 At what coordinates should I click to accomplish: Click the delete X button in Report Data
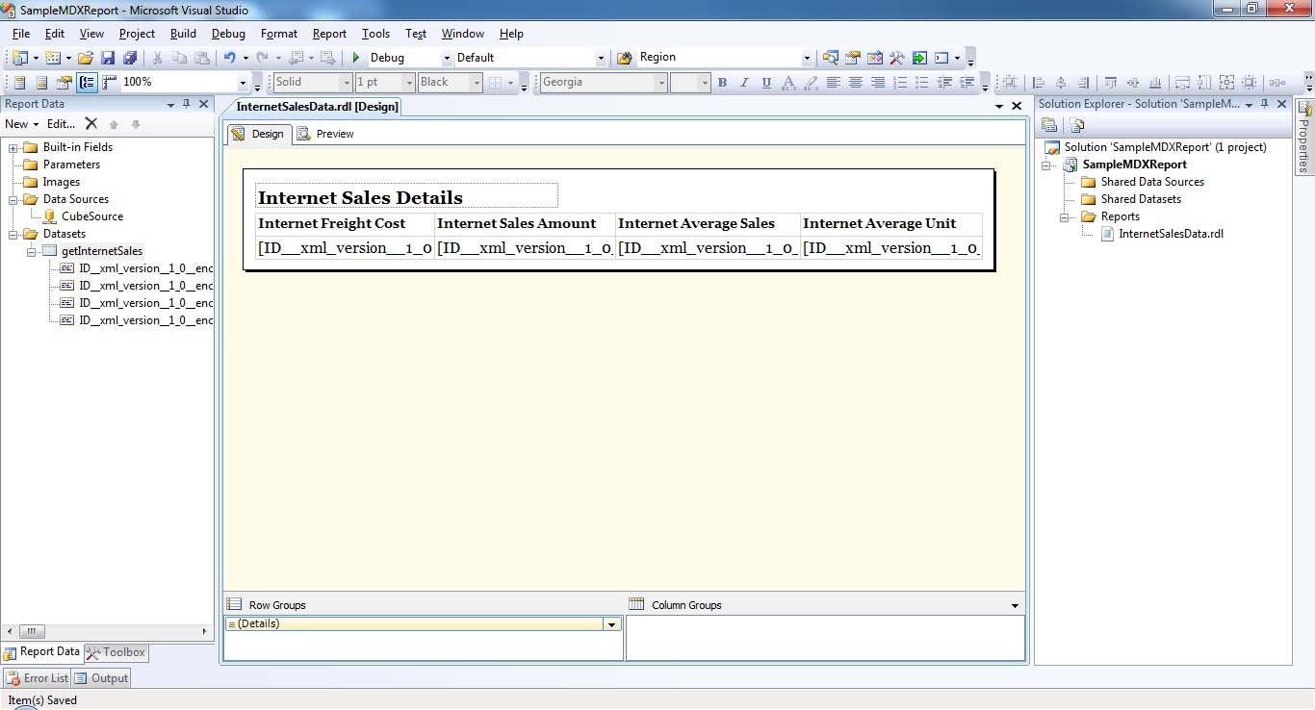90,124
